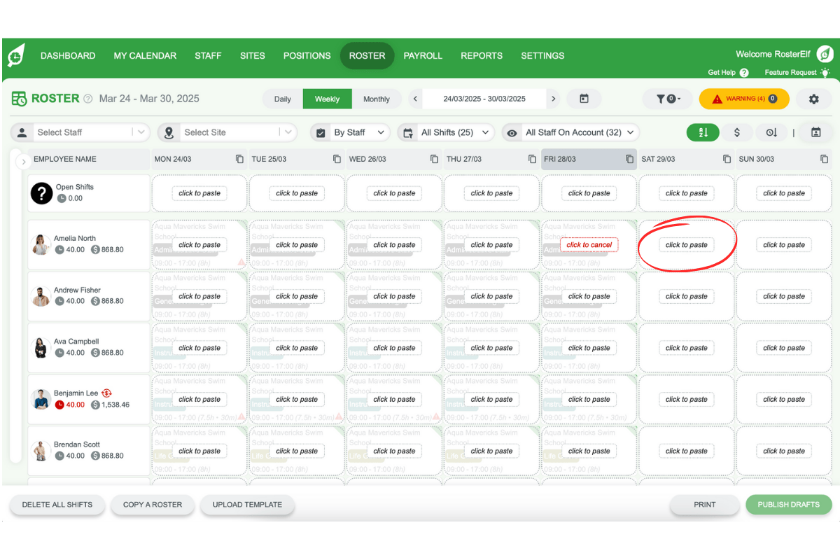Copy TUE 25/03 day shifts icon

337,159
